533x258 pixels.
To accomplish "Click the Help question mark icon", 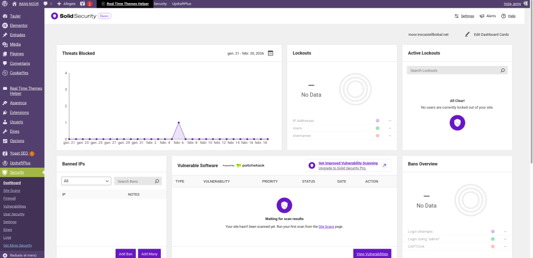I will coord(503,16).
